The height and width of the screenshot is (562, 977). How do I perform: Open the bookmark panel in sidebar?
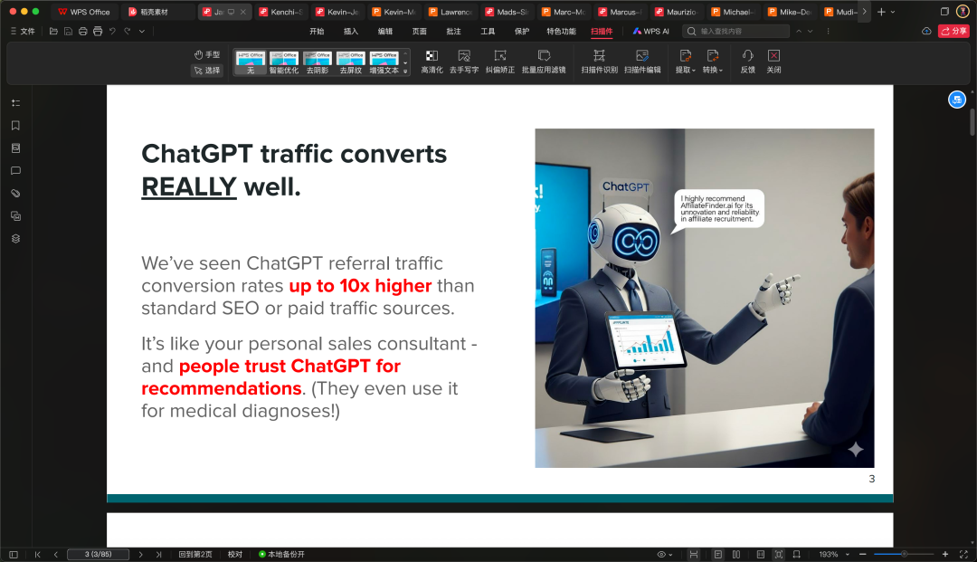coord(15,125)
